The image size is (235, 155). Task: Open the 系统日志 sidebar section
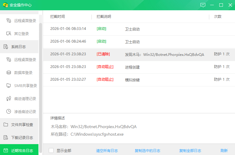(18, 47)
